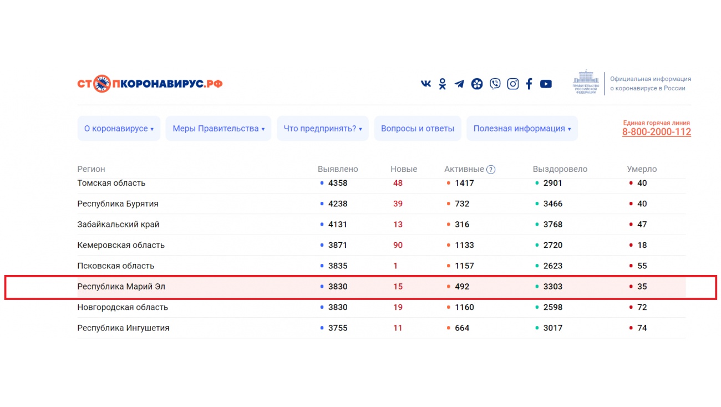Click the hotline number 8-800-2000-112
The image size is (721, 407).
coord(656,132)
